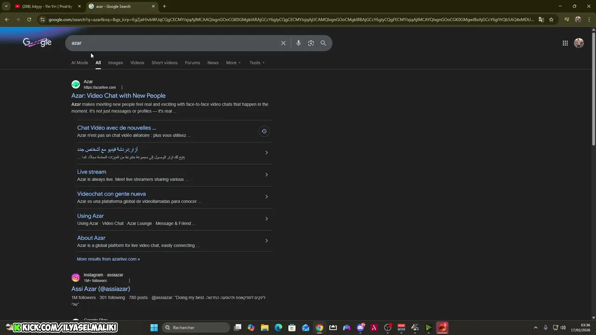Click the translate page icon in address bar

[x=541, y=20]
